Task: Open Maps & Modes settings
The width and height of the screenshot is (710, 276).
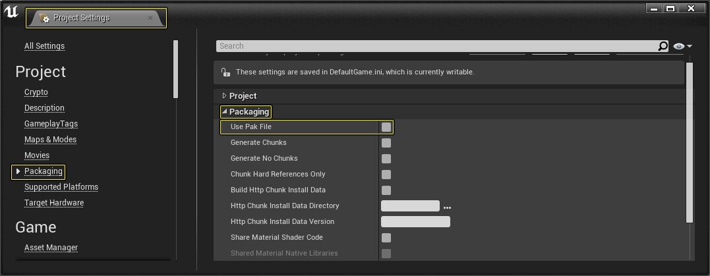Action: tap(50, 140)
